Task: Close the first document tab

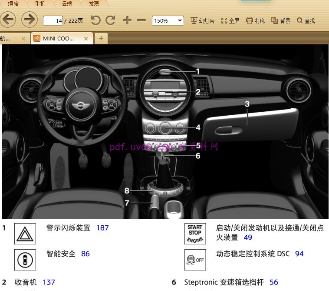Action: tap(23, 39)
